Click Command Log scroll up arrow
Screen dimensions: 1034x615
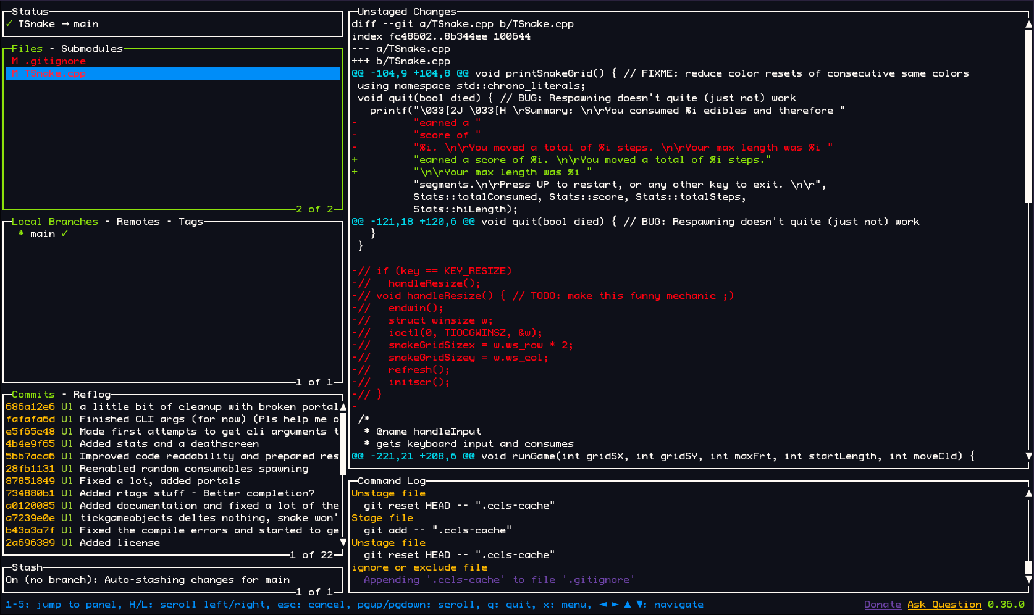[x=1028, y=493]
